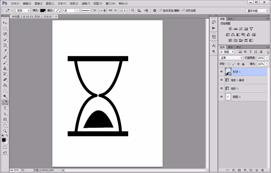The width and height of the screenshot is (271, 173).
Task: Toggle the 对齐边缘 checkbox
Action: 183,11
